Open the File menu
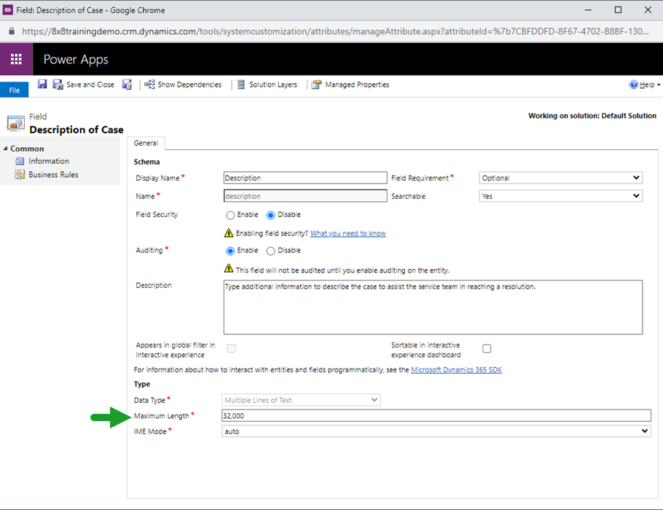 [x=14, y=90]
